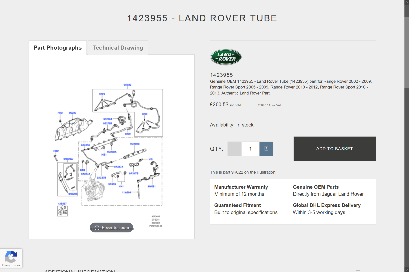
Task: Click the part 9K022 illustration note
Action: coord(243,172)
